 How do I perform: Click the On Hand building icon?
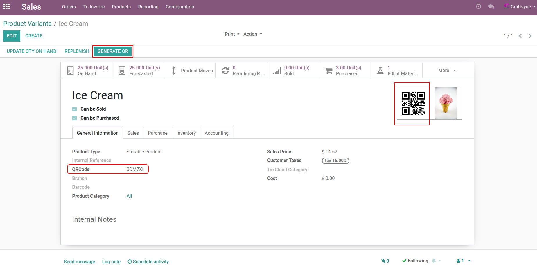70,71
